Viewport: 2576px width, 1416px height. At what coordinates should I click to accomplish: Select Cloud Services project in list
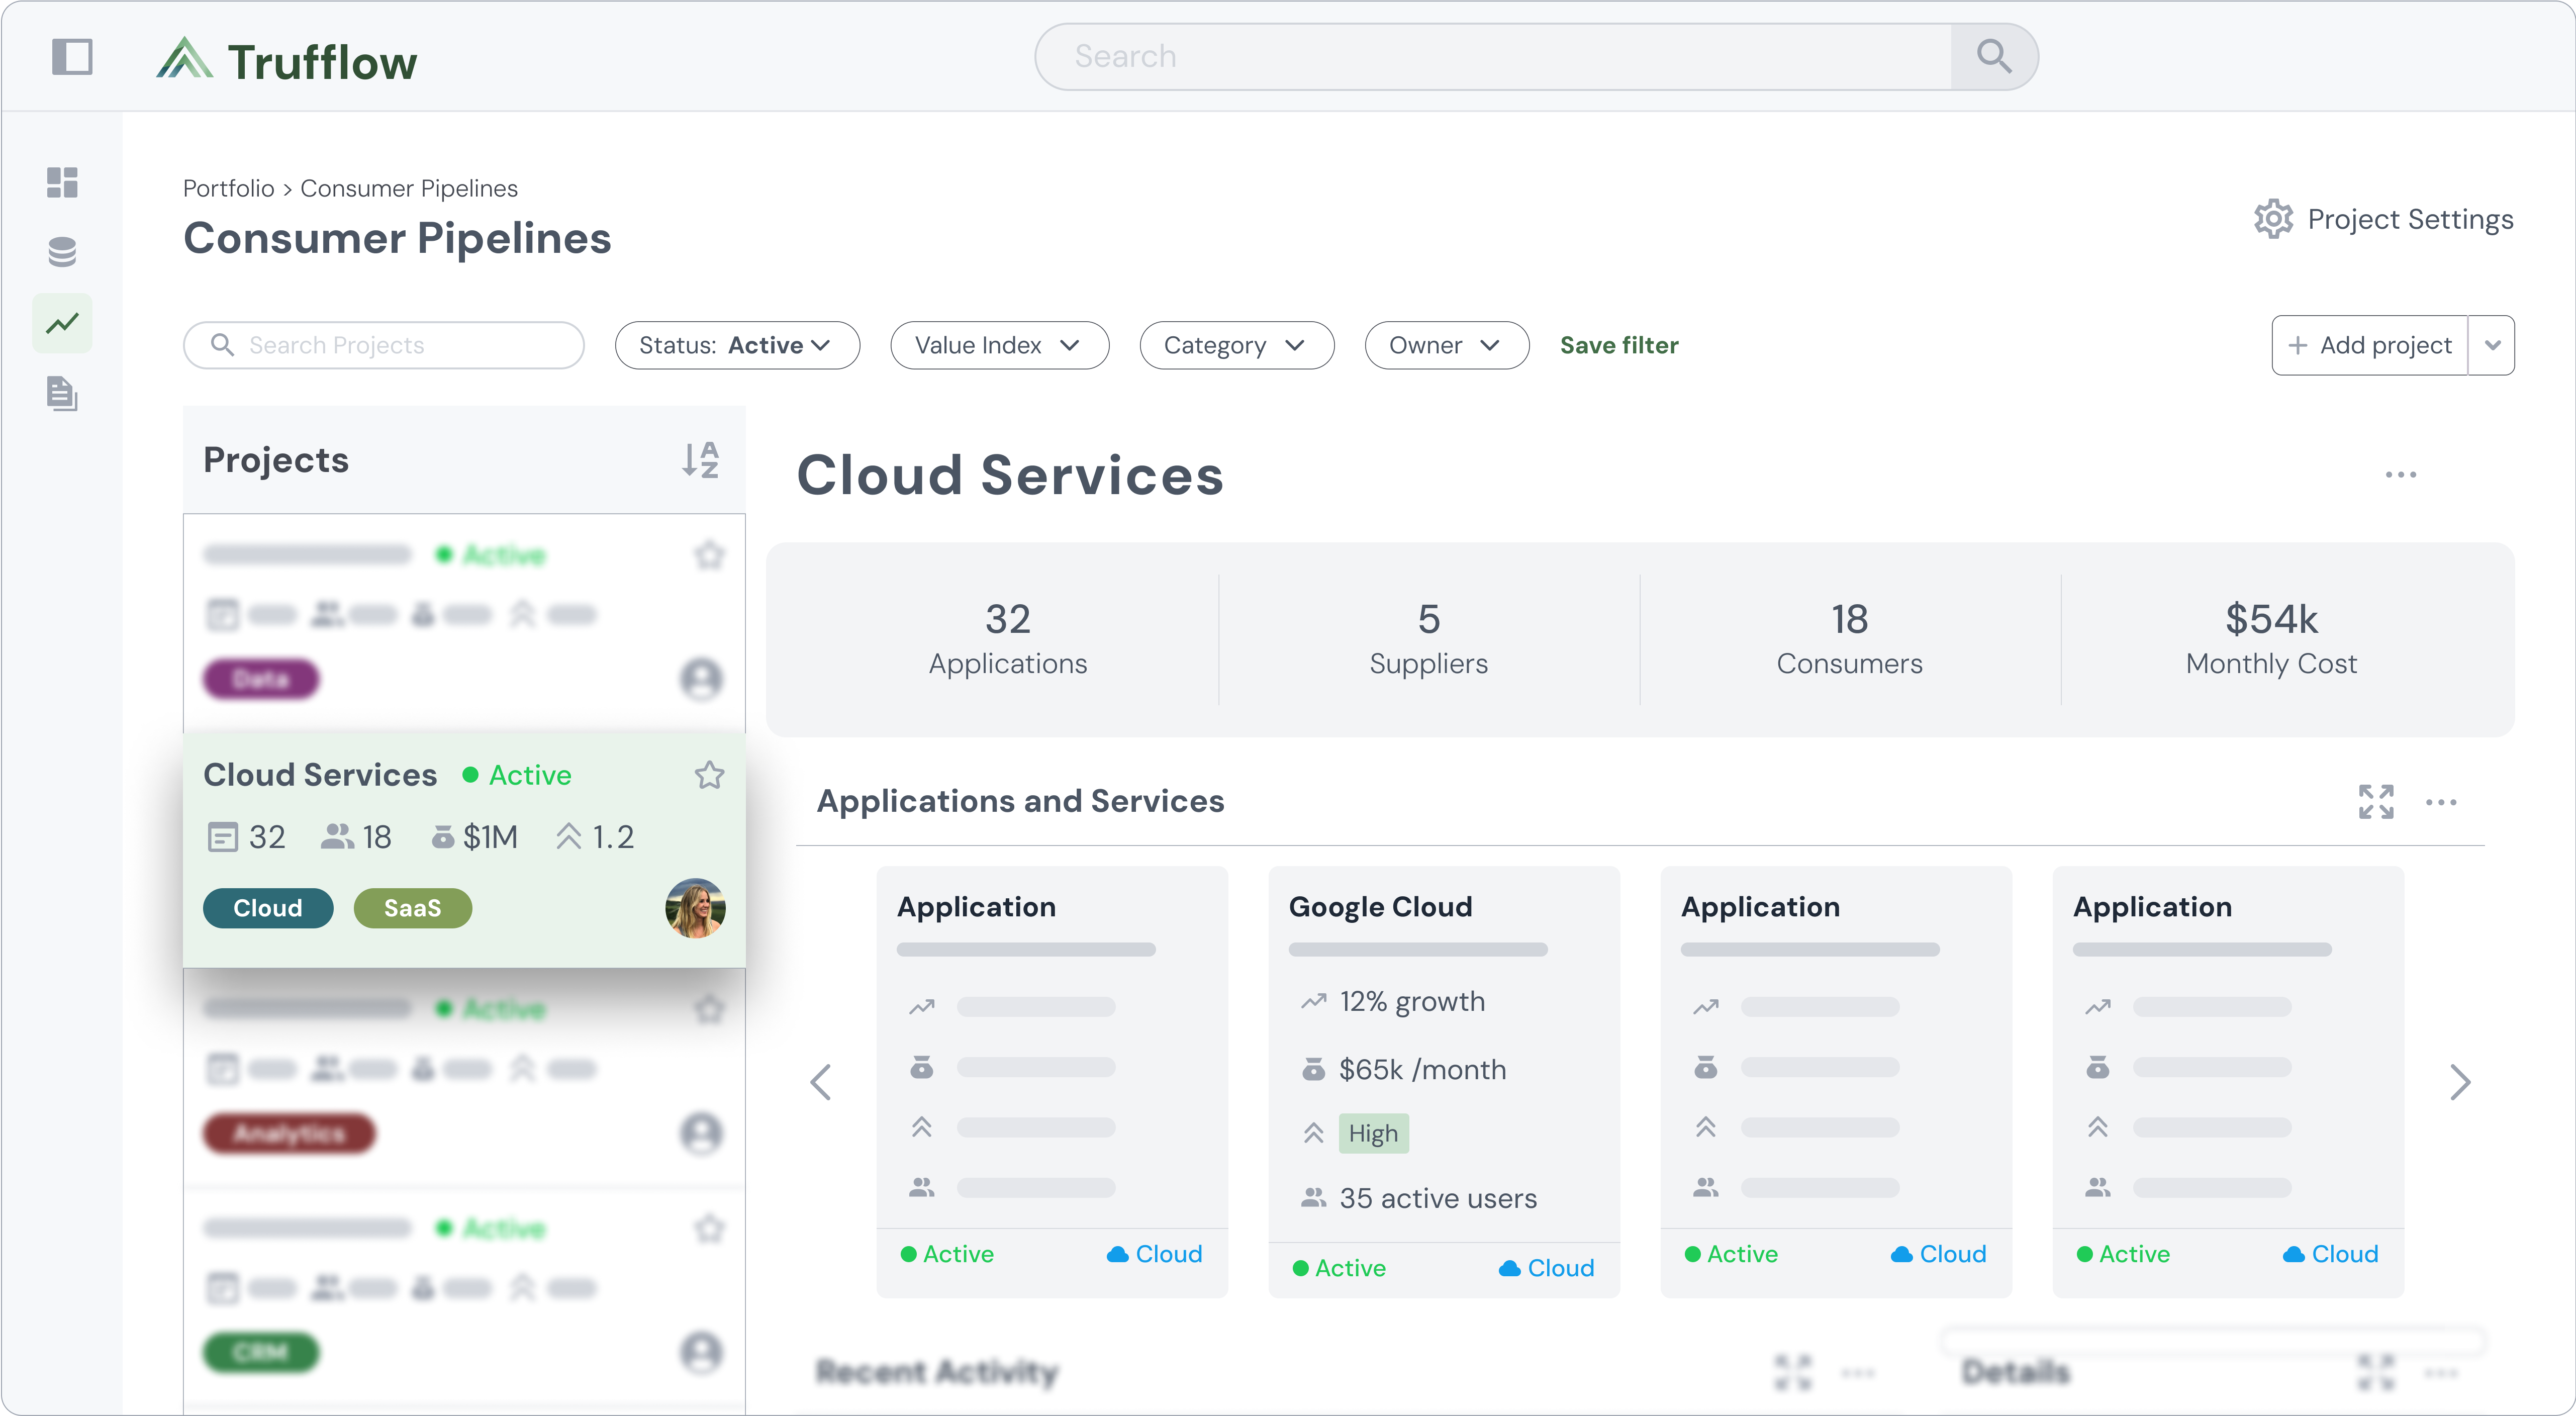pos(464,850)
